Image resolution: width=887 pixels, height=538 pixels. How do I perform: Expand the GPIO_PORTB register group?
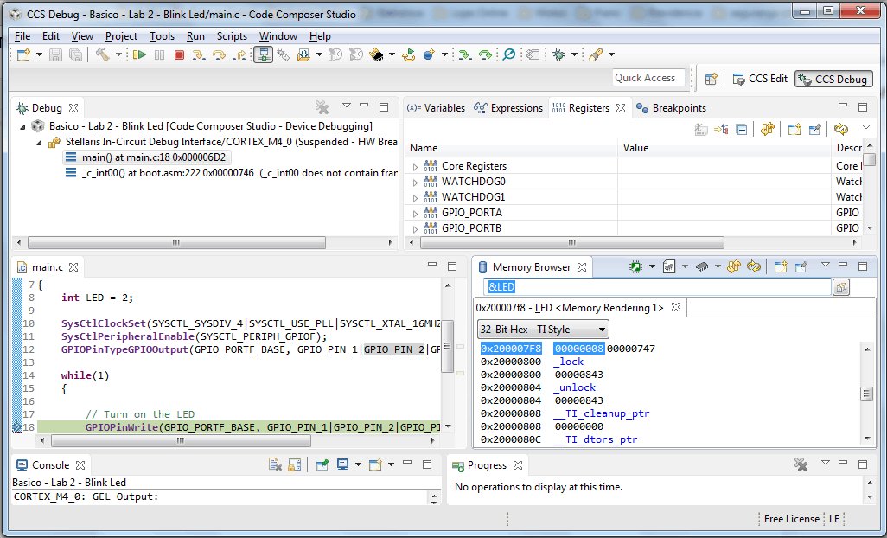415,229
